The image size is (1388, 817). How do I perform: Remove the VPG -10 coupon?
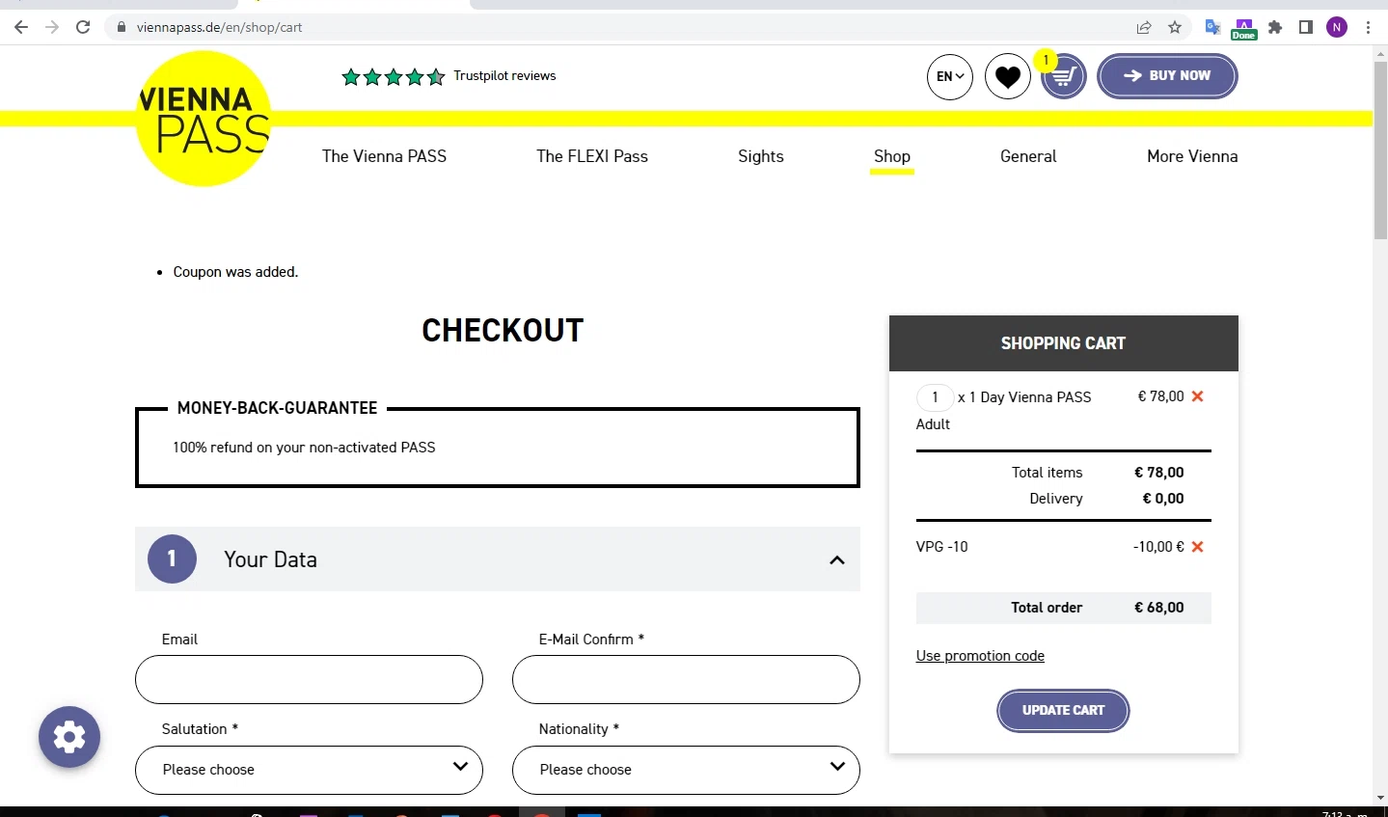[1197, 547]
